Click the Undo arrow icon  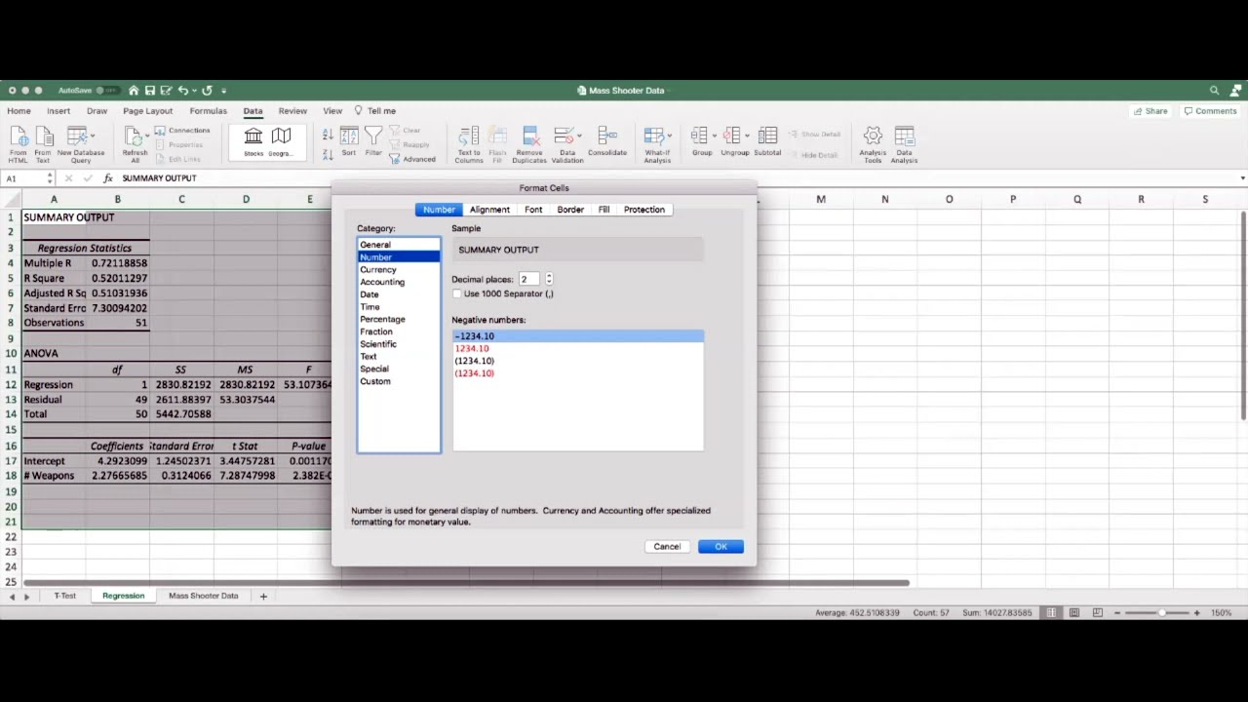click(182, 91)
